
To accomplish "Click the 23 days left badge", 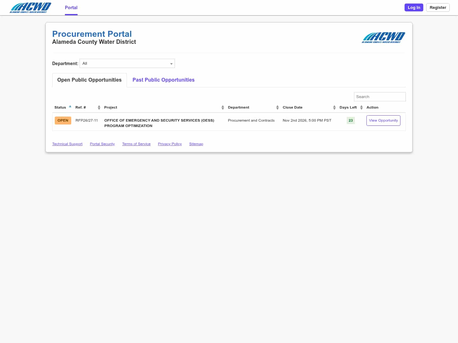I will point(351,120).
